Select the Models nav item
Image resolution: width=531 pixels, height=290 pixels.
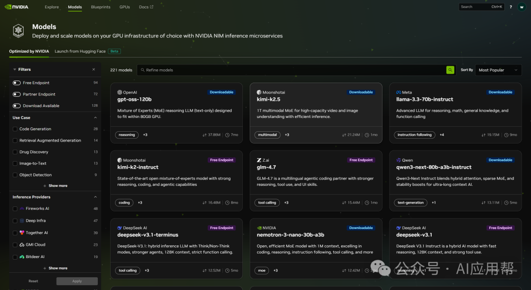point(75,7)
